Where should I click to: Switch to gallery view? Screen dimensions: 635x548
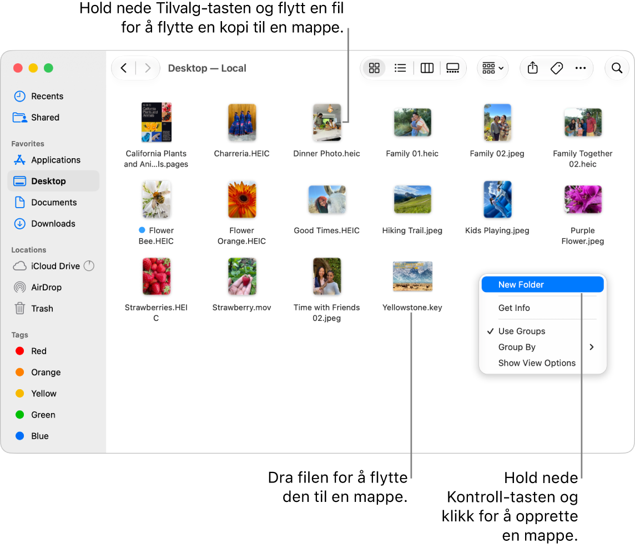tap(453, 68)
